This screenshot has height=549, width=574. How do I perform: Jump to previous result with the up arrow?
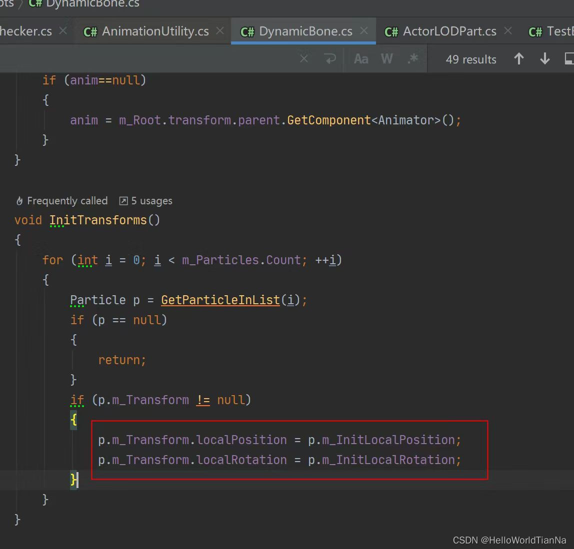[518, 58]
